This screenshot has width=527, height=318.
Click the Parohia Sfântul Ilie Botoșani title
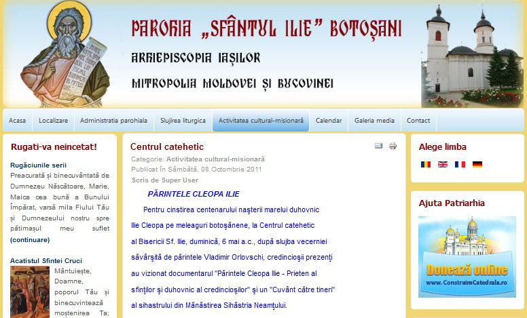[266, 29]
